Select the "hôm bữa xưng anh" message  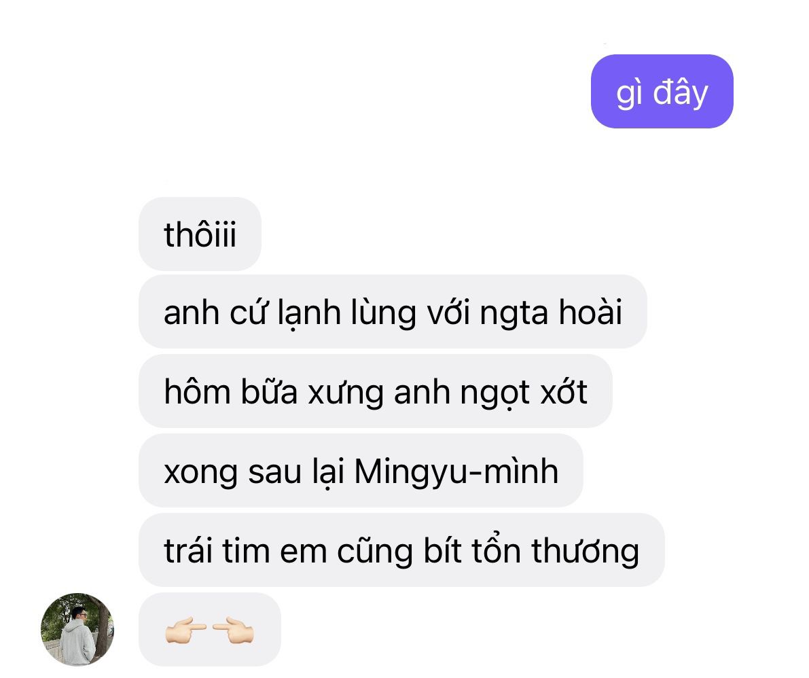tap(376, 391)
